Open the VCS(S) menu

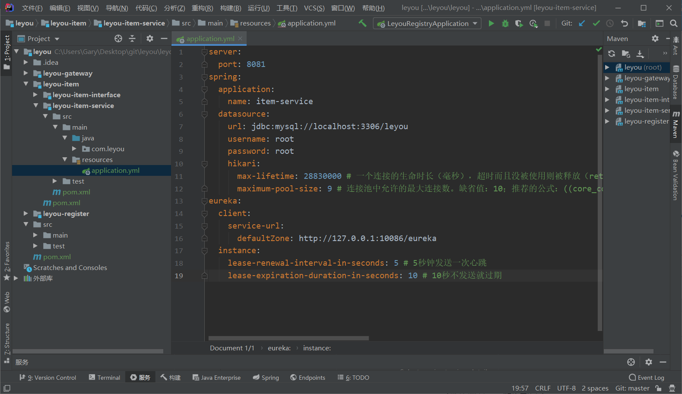pyautogui.click(x=314, y=8)
